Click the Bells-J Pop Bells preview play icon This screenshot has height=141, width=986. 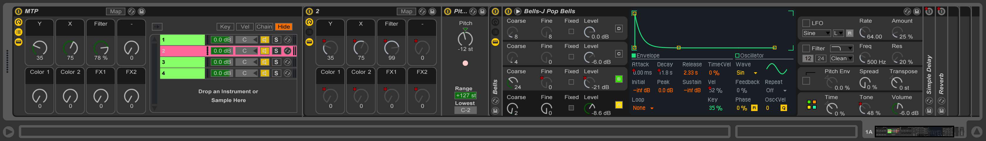[x=517, y=11]
